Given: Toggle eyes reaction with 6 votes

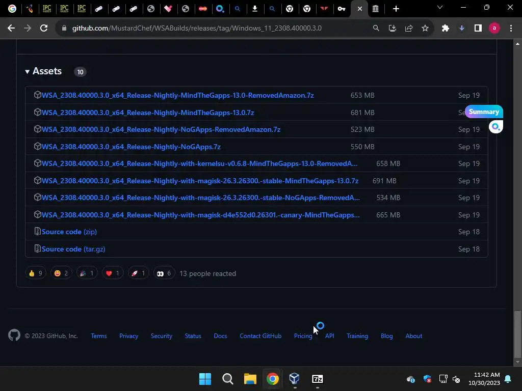Looking at the screenshot, I should coord(164,273).
